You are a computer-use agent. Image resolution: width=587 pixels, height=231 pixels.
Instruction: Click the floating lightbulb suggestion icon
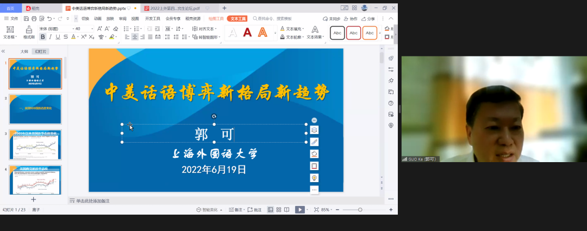pyautogui.click(x=314, y=178)
